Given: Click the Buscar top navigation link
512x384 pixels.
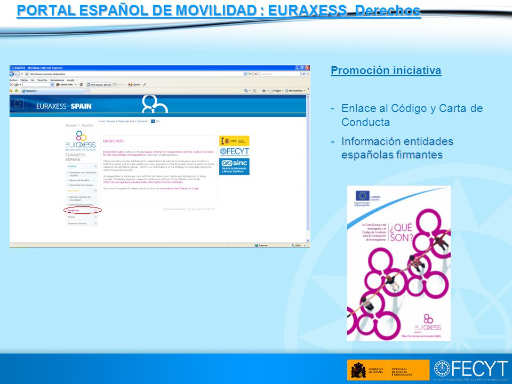Looking at the screenshot, I should click(x=111, y=121).
